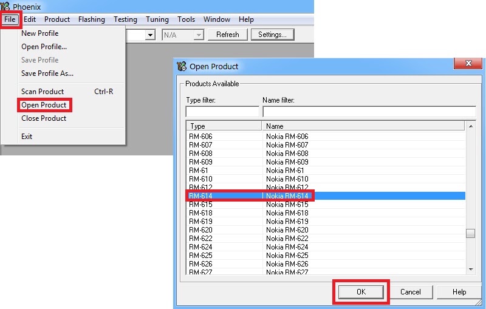Click the product list scroll down arrow
486x309 pixels.
(471, 270)
